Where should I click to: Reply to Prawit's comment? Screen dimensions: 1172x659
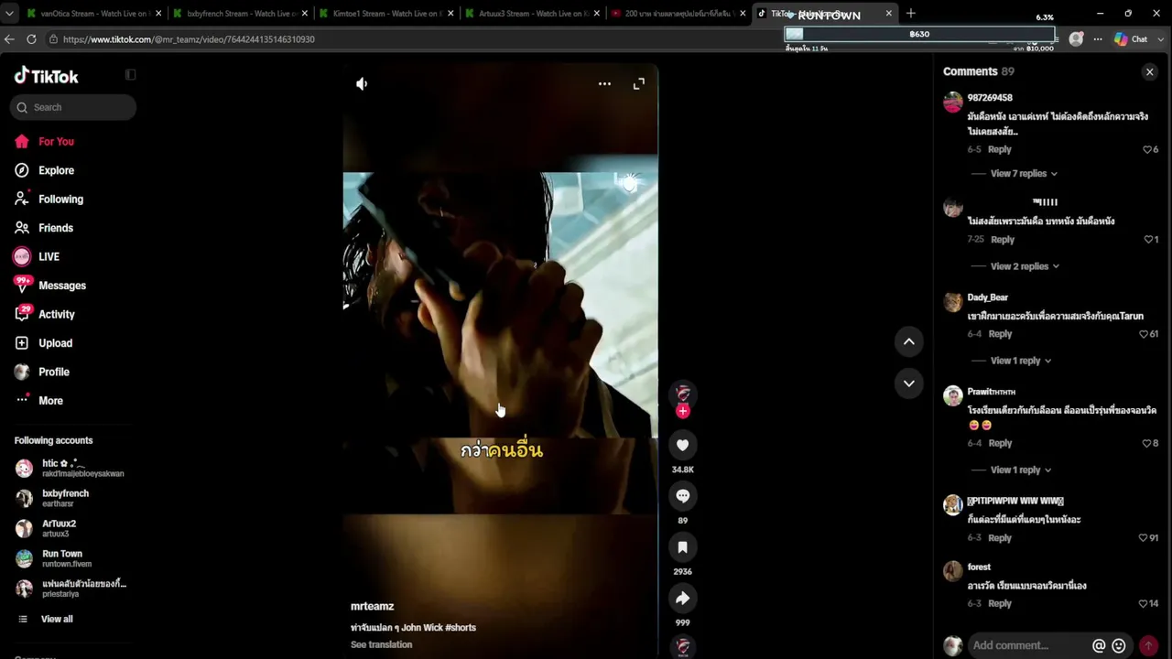pyautogui.click(x=1000, y=443)
